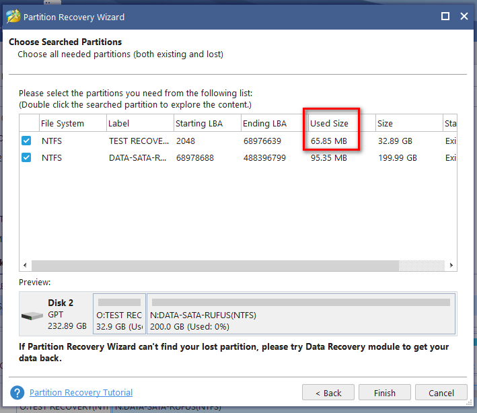
Task: Click the 68978688 starting LBA cell
Action: point(195,157)
